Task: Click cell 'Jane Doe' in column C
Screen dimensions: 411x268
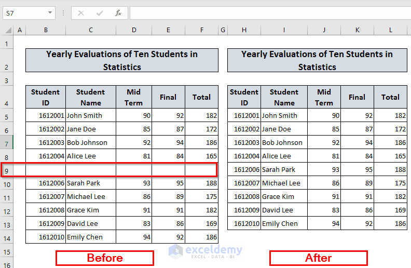Action: pos(91,129)
